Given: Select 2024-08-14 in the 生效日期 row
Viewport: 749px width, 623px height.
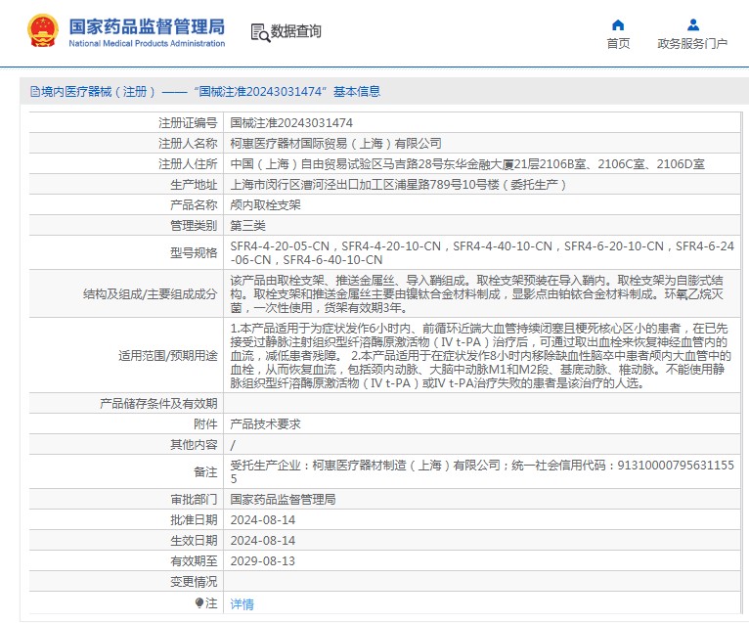Looking at the screenshot, I should point(263,540).
